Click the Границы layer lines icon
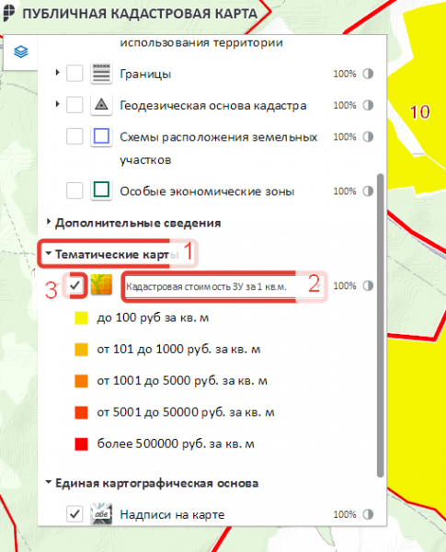446x552 pixels. [x=101, y=74]
